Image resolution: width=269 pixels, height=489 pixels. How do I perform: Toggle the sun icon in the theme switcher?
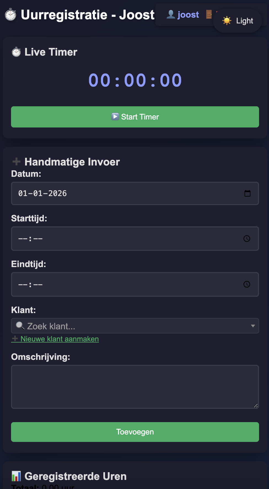click(x=227, y=20)
